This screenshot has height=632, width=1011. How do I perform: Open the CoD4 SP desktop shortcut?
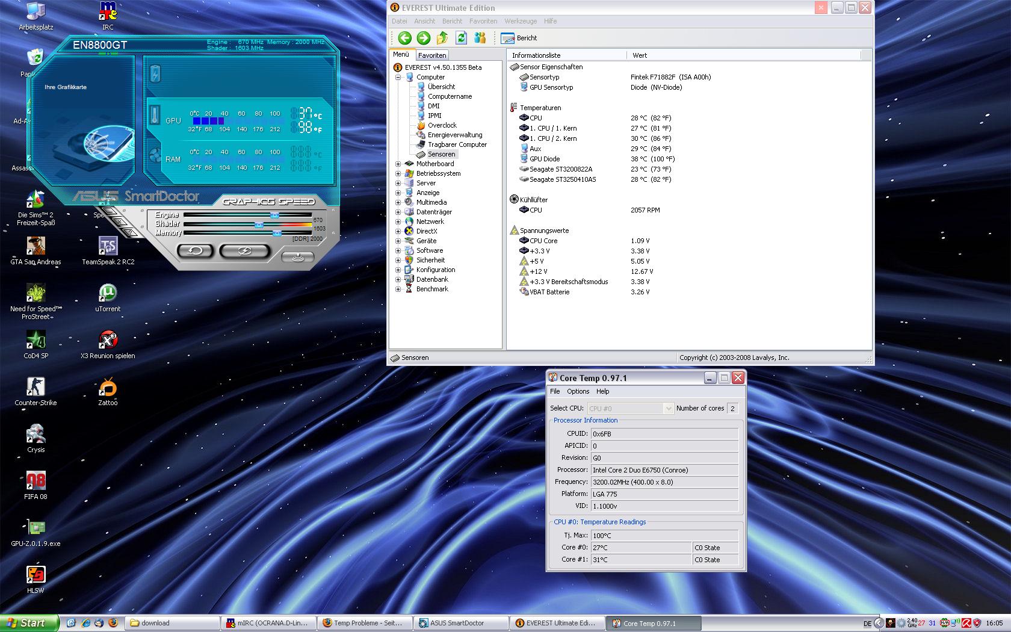[36, 345]
